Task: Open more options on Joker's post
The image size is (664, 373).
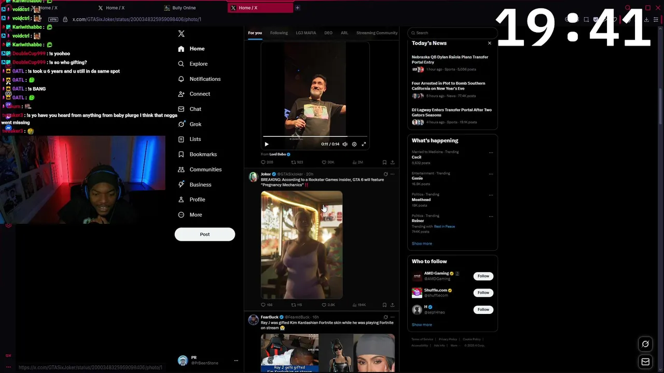Action: [x=392, y=174]
